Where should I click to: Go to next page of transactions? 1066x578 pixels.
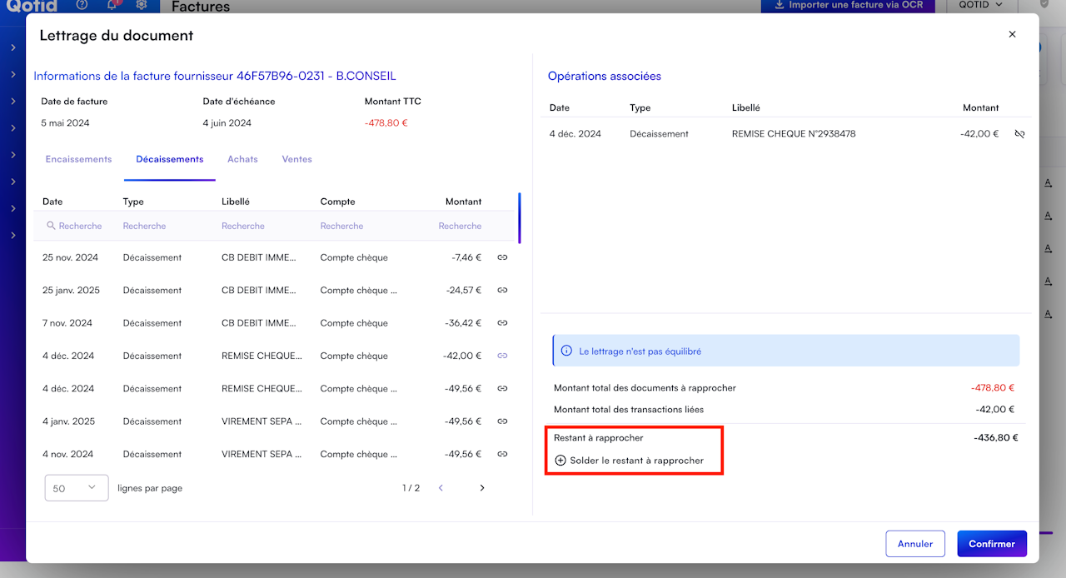pos(481,488)
